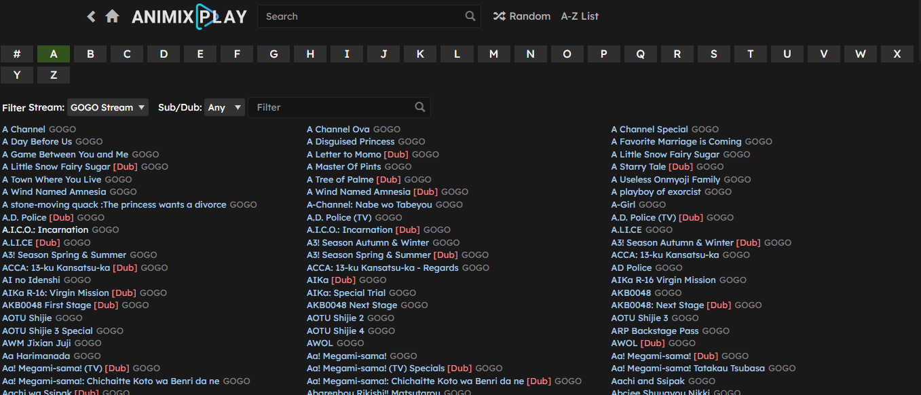This screenshot has width=921, height=395.
Task: Click the magnifier icon in the top search bar
Action: (470, 16)
